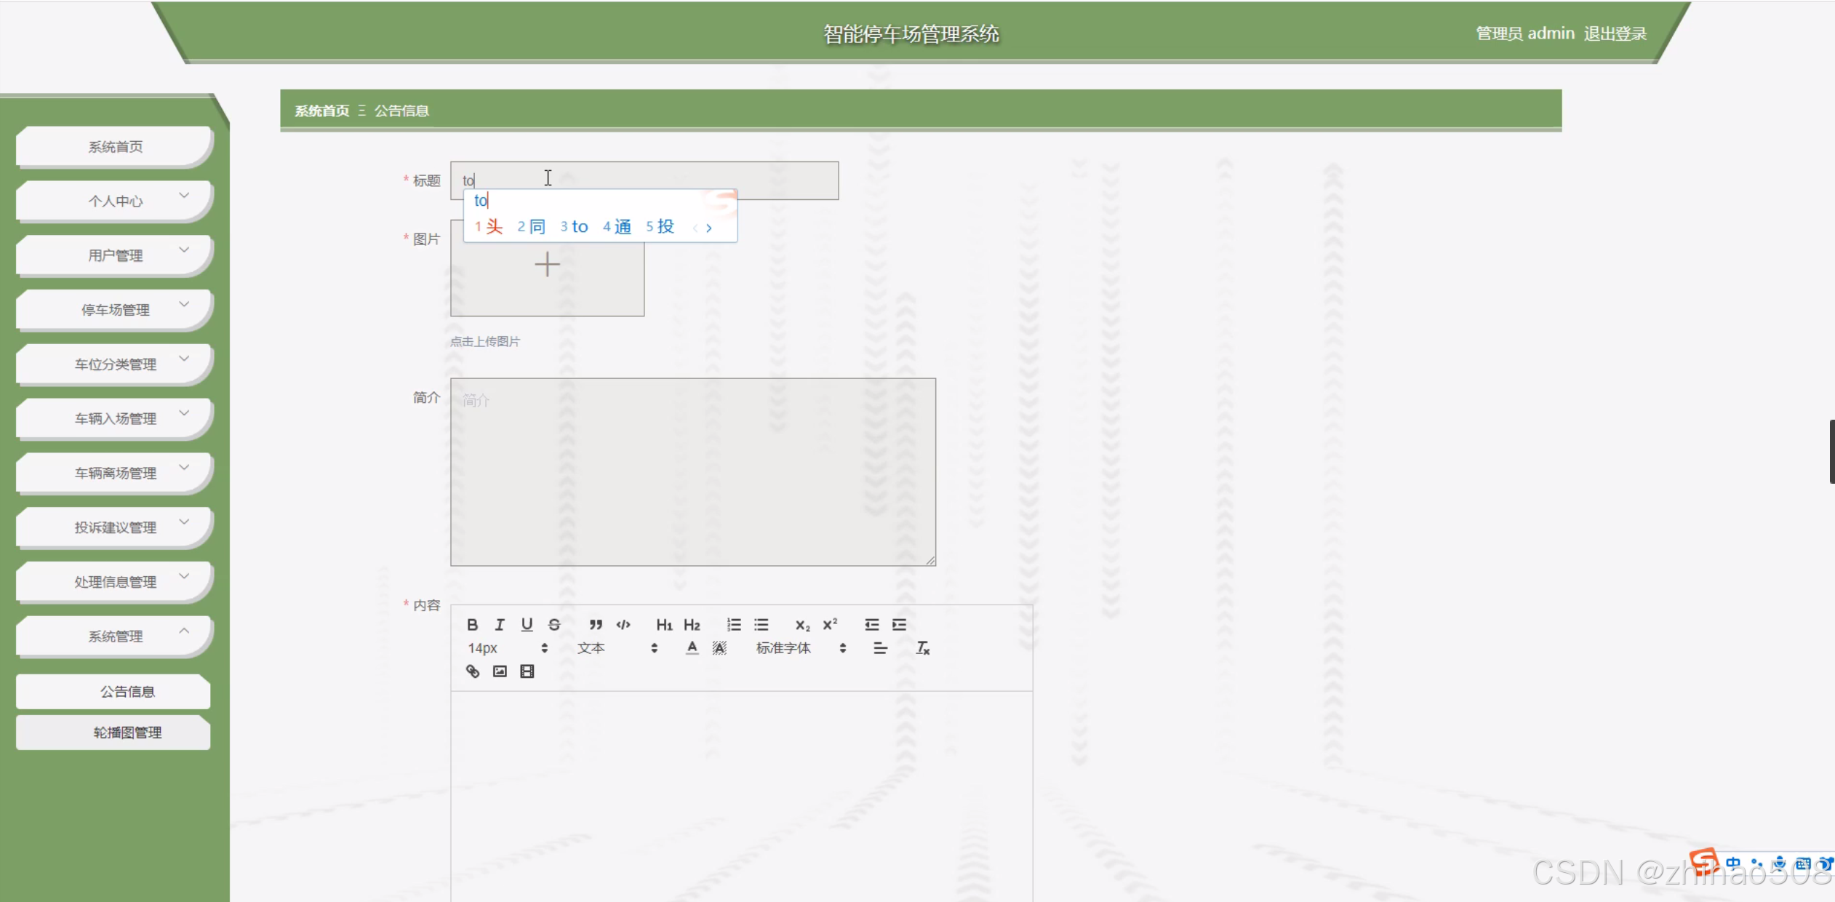Insert image via editor toolbar
Viewport: 1835px width, 902px height.
[x=500, y=671]
